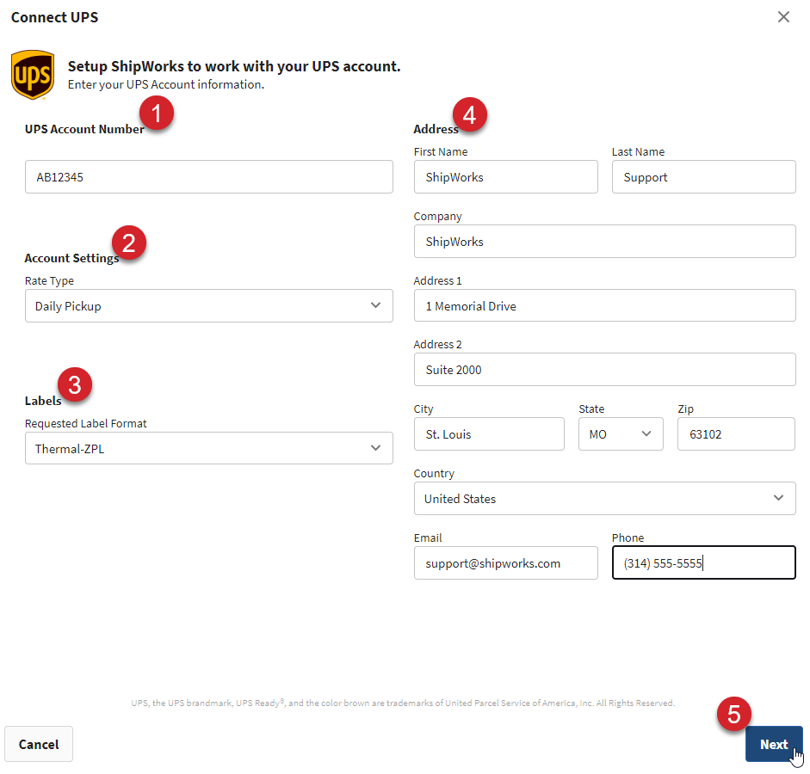Open the State dropdown showing MO
This screenshot has width=810, height=774.
coord(621,434)
